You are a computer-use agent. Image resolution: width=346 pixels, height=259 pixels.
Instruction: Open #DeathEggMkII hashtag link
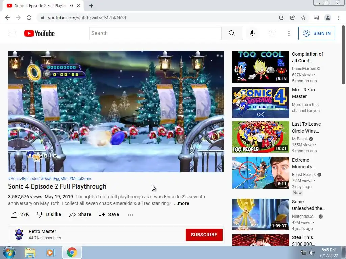click(54, 179)
